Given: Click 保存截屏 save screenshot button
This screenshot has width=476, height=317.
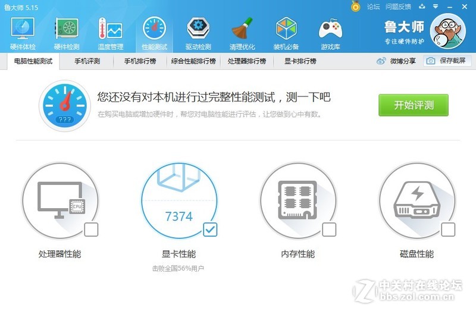Looking at the screenshot, I should point(447,61).
